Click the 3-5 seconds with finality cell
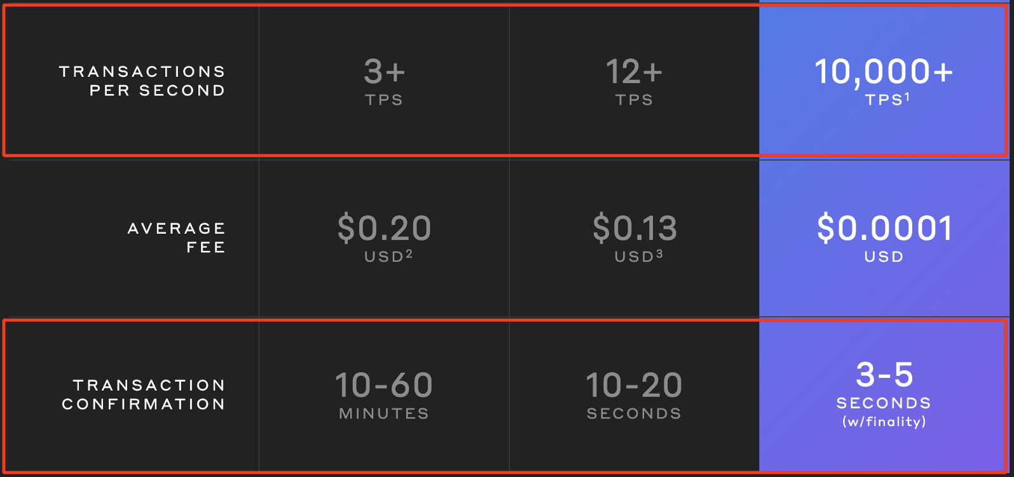Viewport: 1014px width, 477px height. pos(884,396)
